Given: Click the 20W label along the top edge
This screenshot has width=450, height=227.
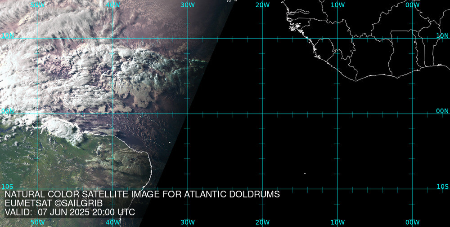Looking at the screenshot, I should tap(263, 5).
